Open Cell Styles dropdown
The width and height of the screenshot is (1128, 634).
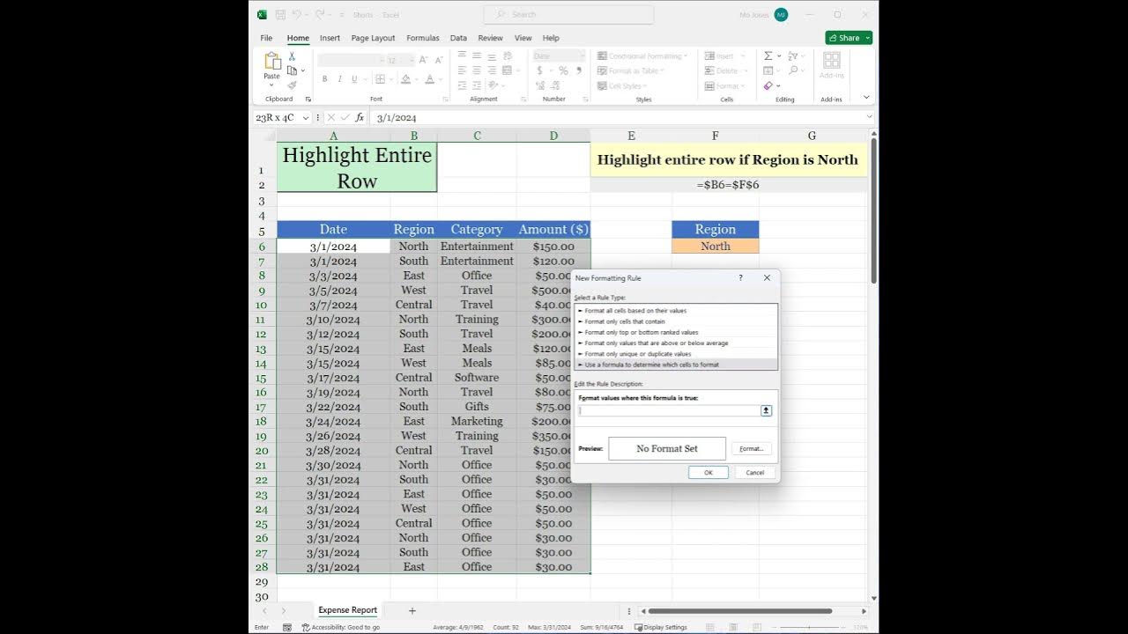tap(623, 85)
